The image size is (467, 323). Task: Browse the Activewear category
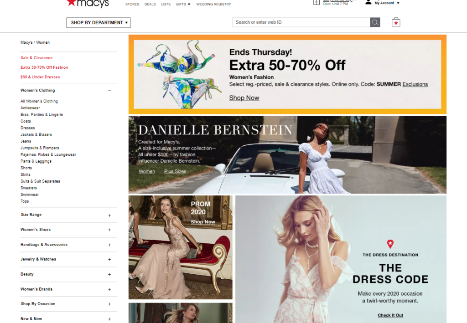point(30,108)
